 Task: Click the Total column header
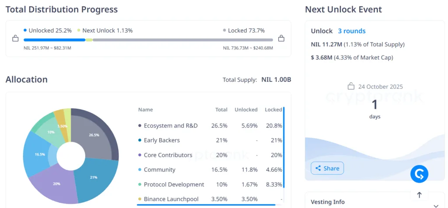221,110
